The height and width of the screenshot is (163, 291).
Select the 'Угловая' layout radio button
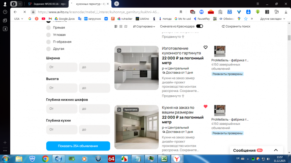click(x=48, y=35)
